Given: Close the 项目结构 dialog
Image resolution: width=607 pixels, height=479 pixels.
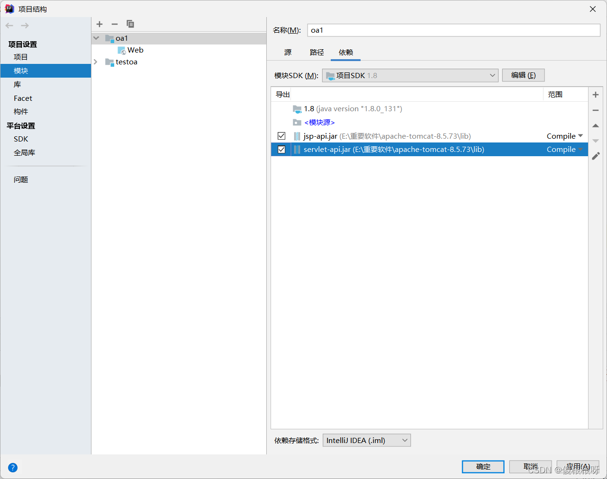Looking at the screenshot, I should pos(593,9).
